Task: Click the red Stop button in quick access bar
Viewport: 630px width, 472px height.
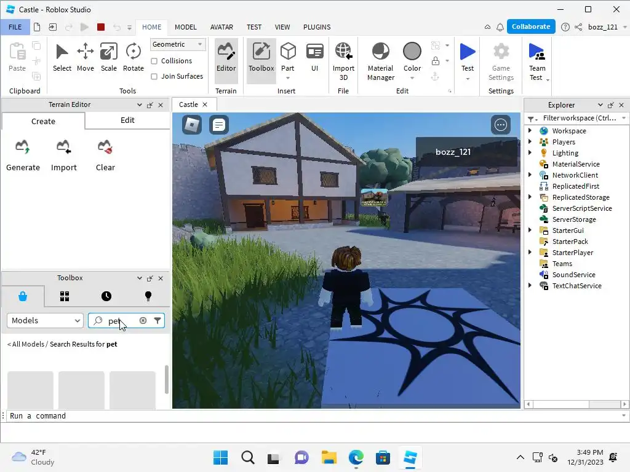Action: 101,27
